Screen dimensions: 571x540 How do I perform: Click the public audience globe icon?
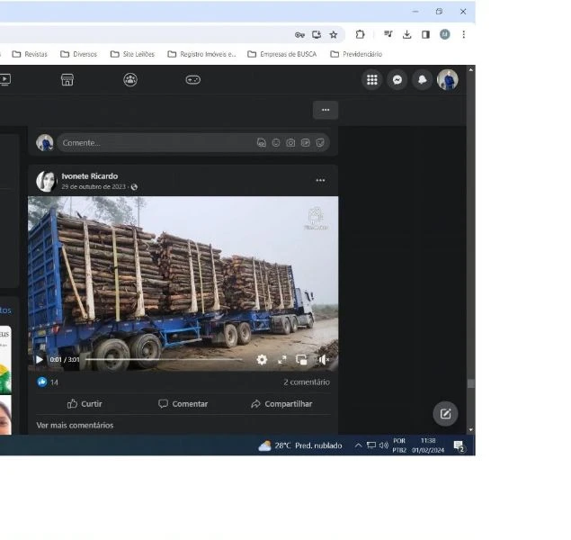134,187
